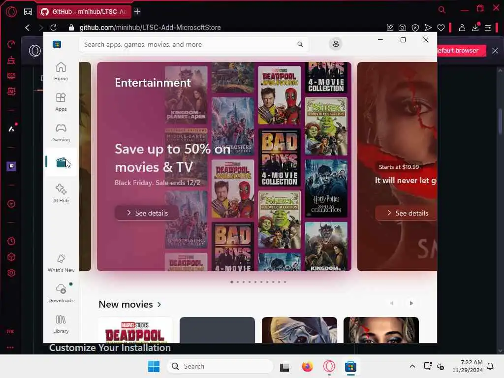Click the default browser button in Opera

461,51
